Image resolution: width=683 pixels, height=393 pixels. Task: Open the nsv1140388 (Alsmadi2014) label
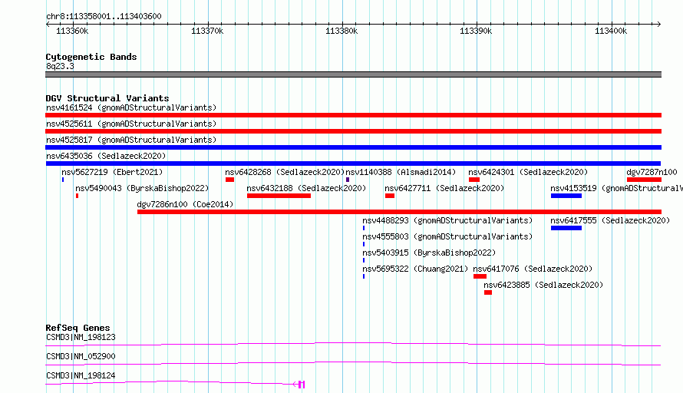[x=401, y=172]
